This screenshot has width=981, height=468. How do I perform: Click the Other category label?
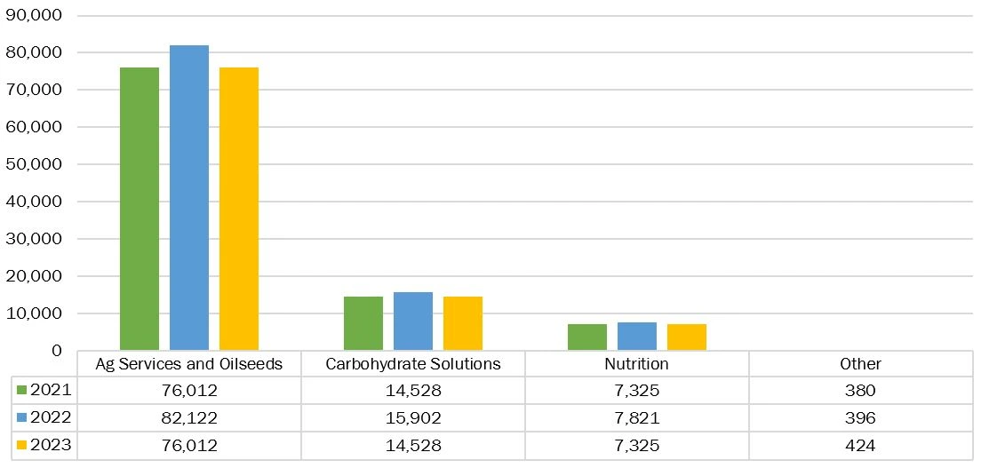pos(860,364)
